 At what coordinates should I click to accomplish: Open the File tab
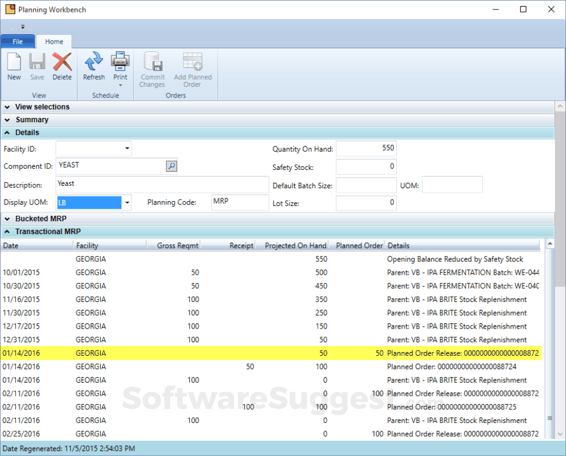click(x=18, y=42)
